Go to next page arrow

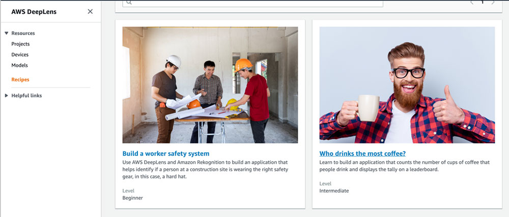pos(493,2)
